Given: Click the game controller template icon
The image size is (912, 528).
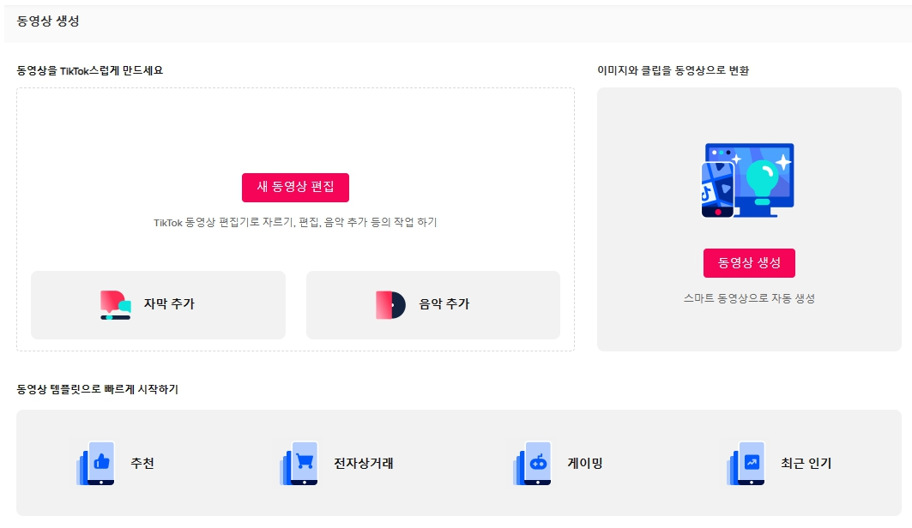Looking at the screenshot, I should 532,463.
